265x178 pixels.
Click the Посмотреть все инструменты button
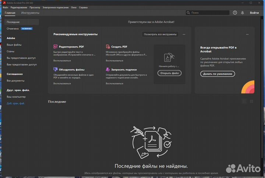click(x=160, y=34)
